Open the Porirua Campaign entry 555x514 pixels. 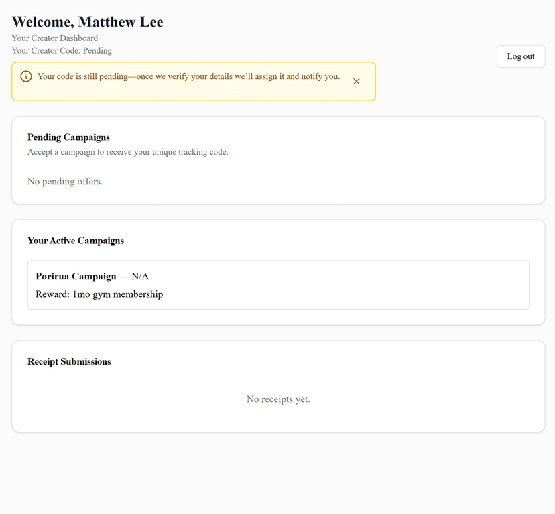tap(76, 276)
